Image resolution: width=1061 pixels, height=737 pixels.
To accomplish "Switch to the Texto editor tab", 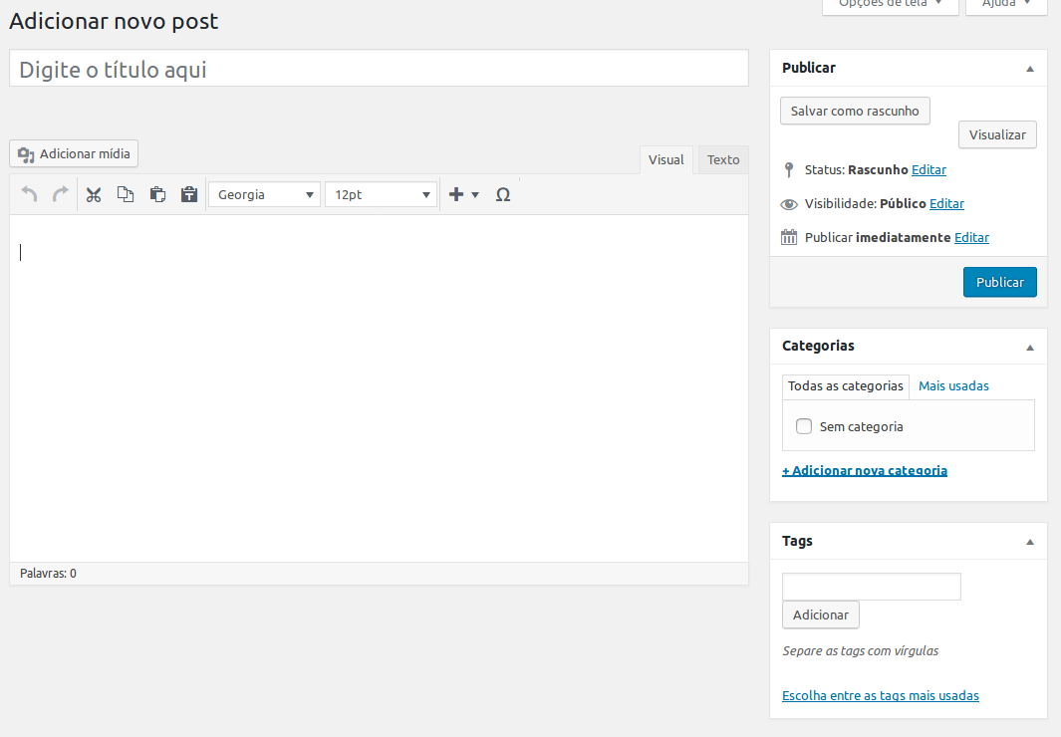I will point(723,160).
